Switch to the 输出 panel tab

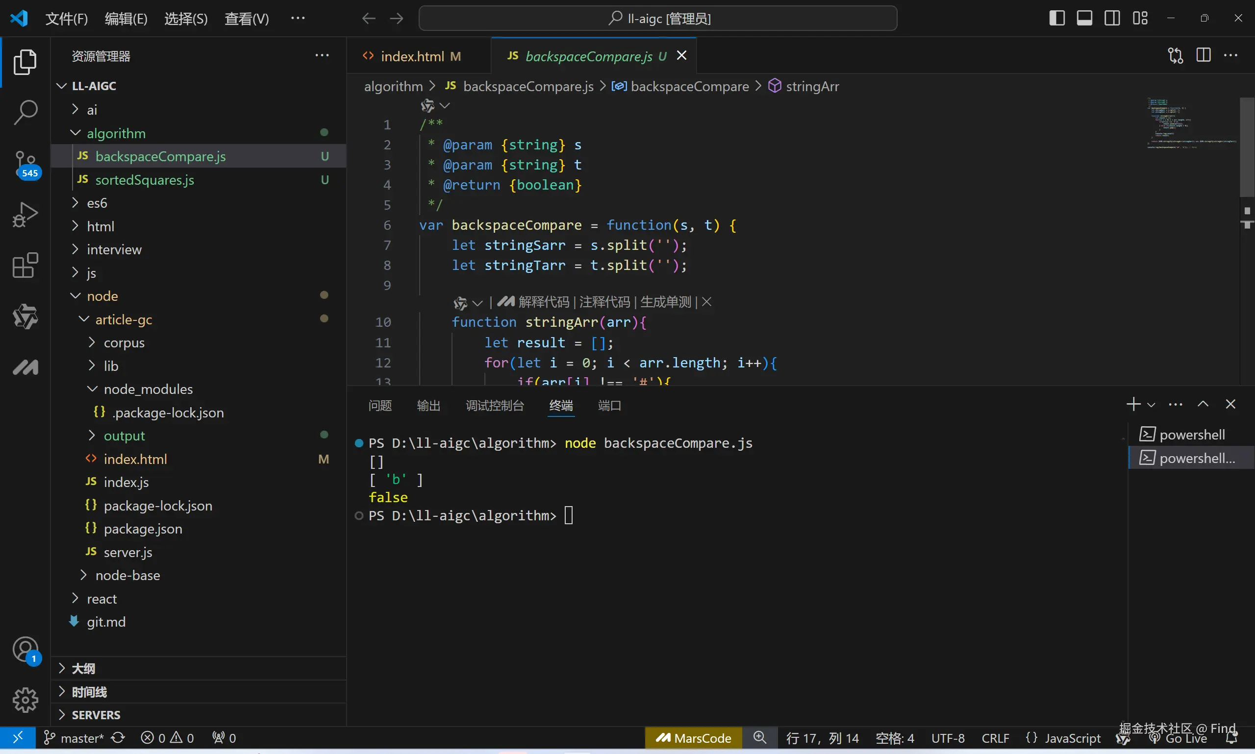coord(428,406)
